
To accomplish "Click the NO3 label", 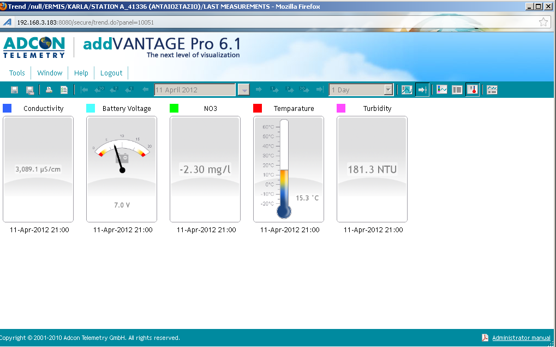I will coord(210,109).
